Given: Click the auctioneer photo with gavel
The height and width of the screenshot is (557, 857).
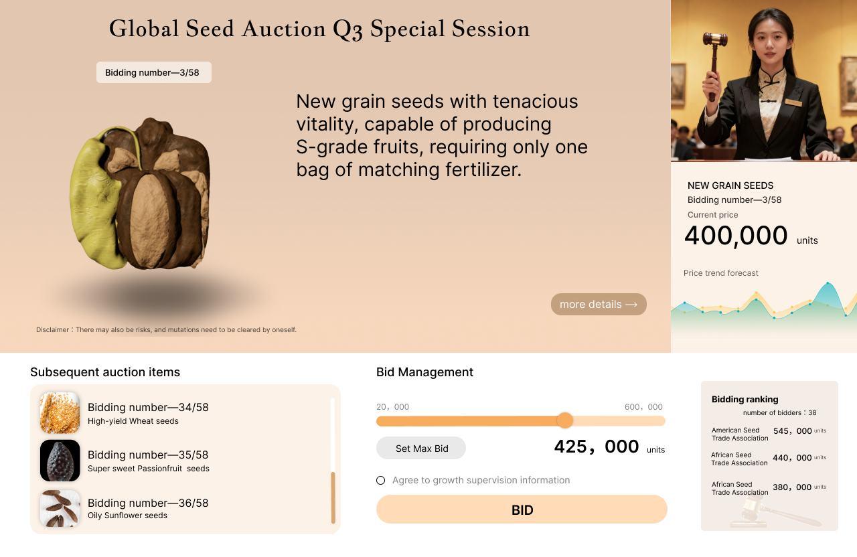Looking at the screenshot, I should (x=764, y=80).
